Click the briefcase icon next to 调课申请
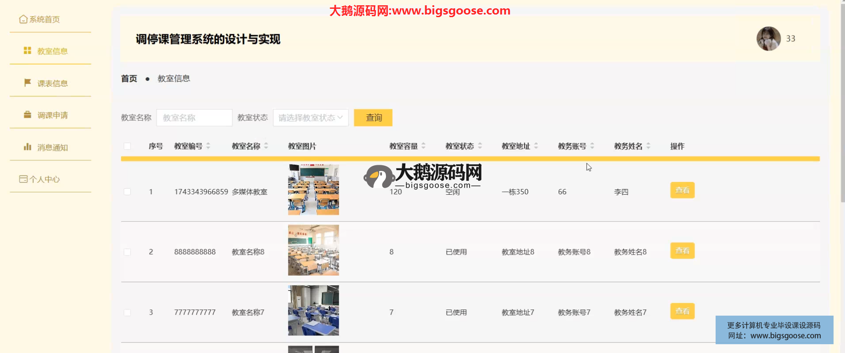The width and height of the screenshot is (845, 353). [x=27, y=115]
